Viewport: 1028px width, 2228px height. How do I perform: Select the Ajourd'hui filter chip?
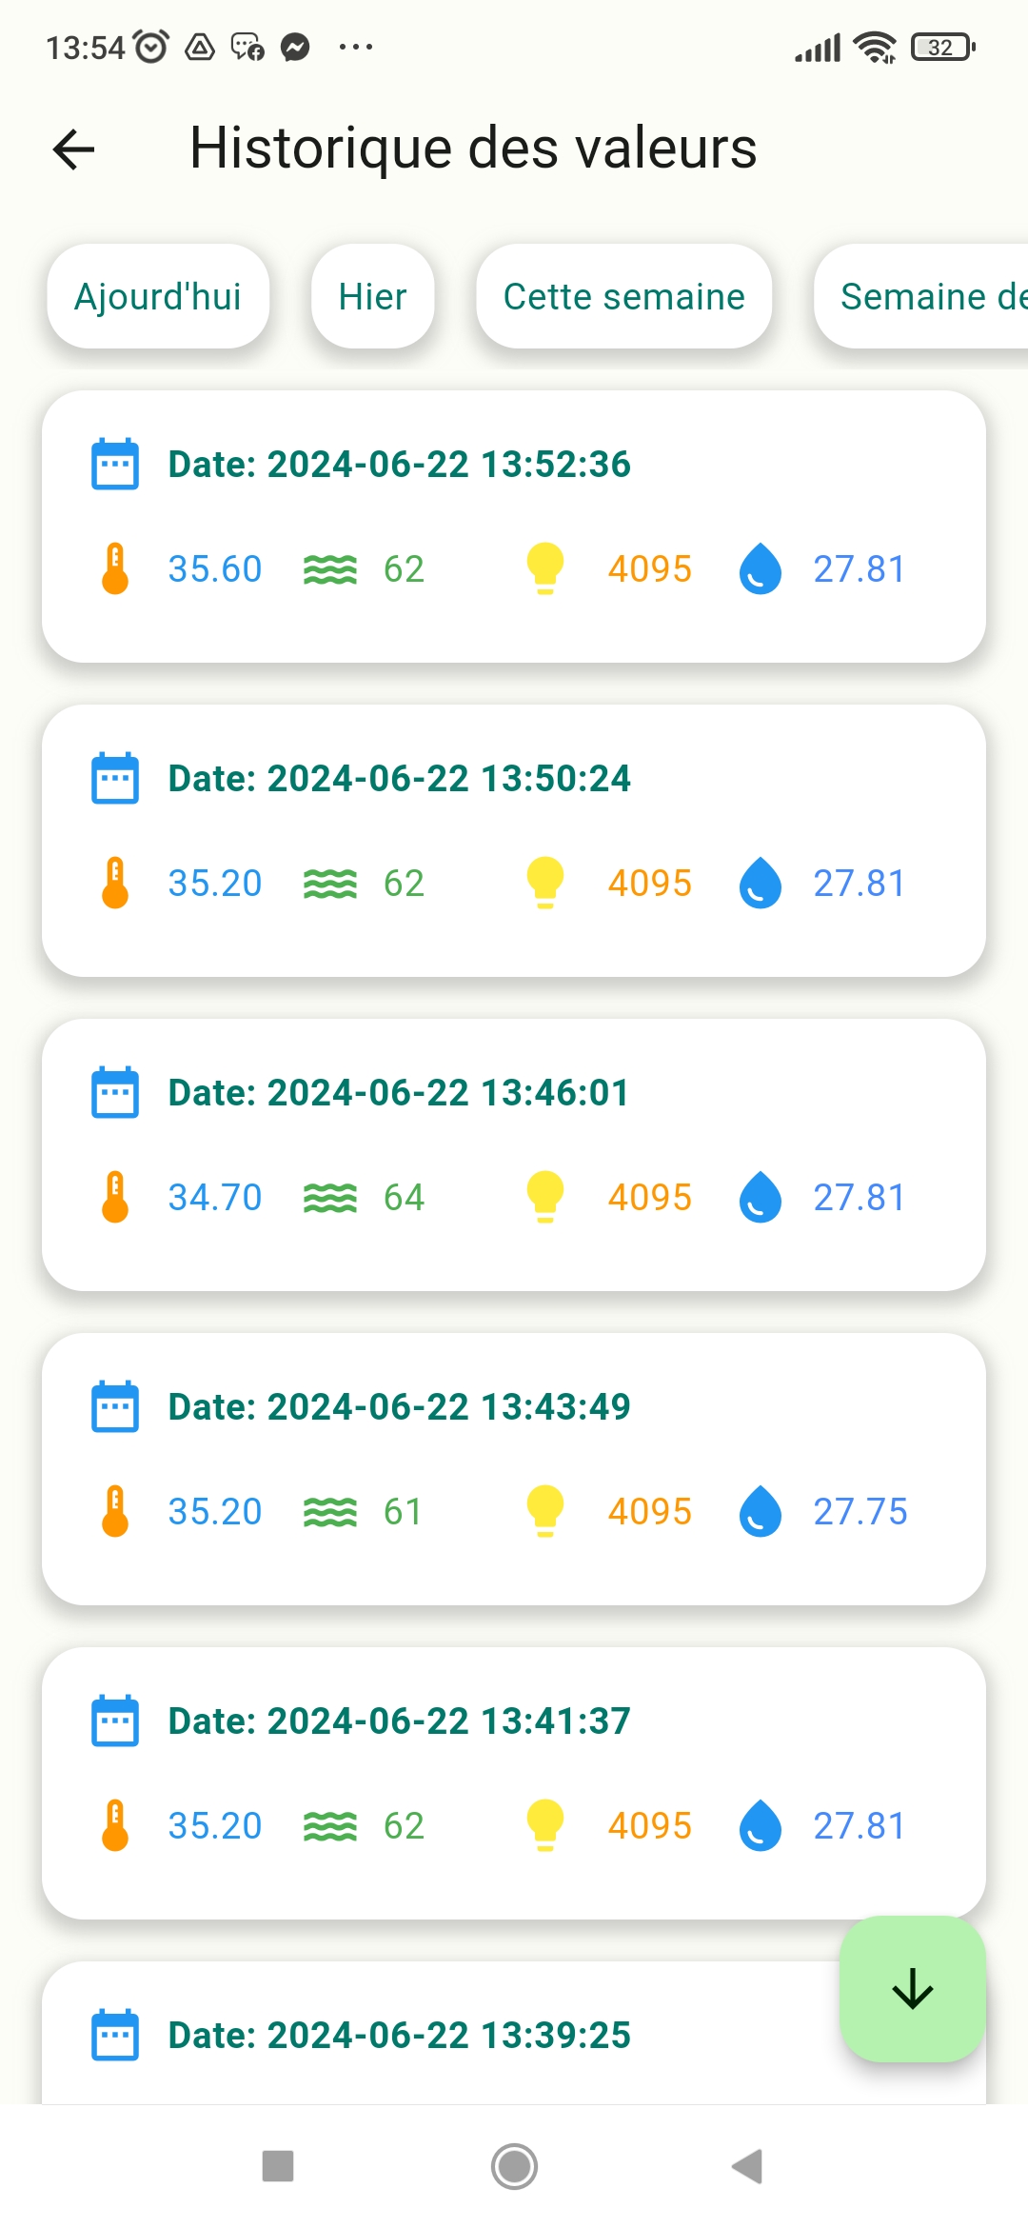(x=158, y=297)
